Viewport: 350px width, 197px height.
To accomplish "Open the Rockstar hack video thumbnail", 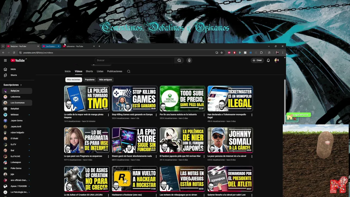I will [135, 179].
